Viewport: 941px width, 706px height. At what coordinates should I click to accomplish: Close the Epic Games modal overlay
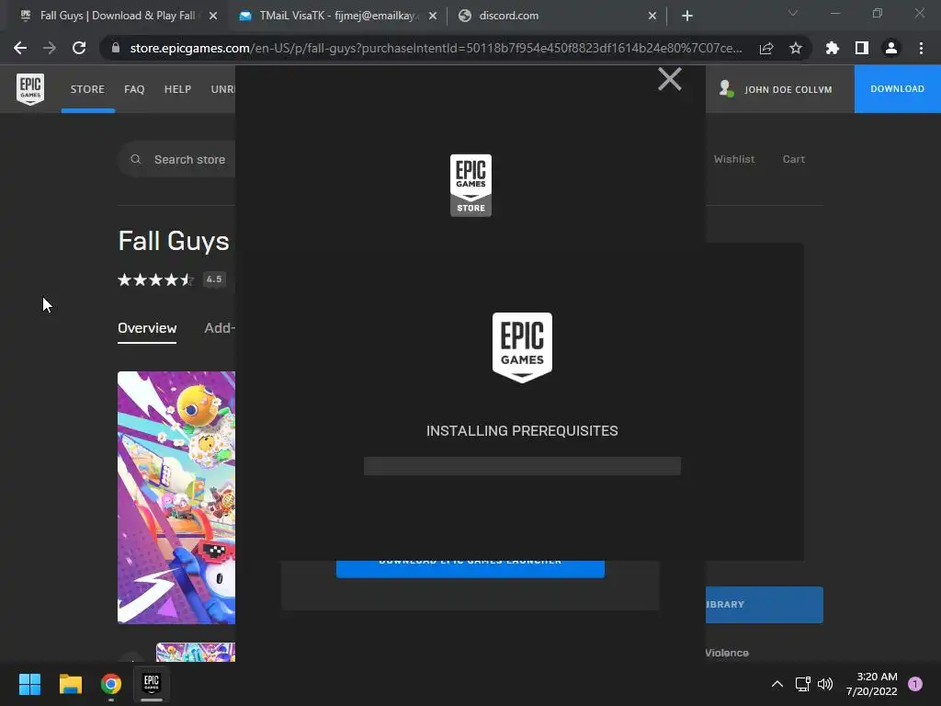[669, 79]
